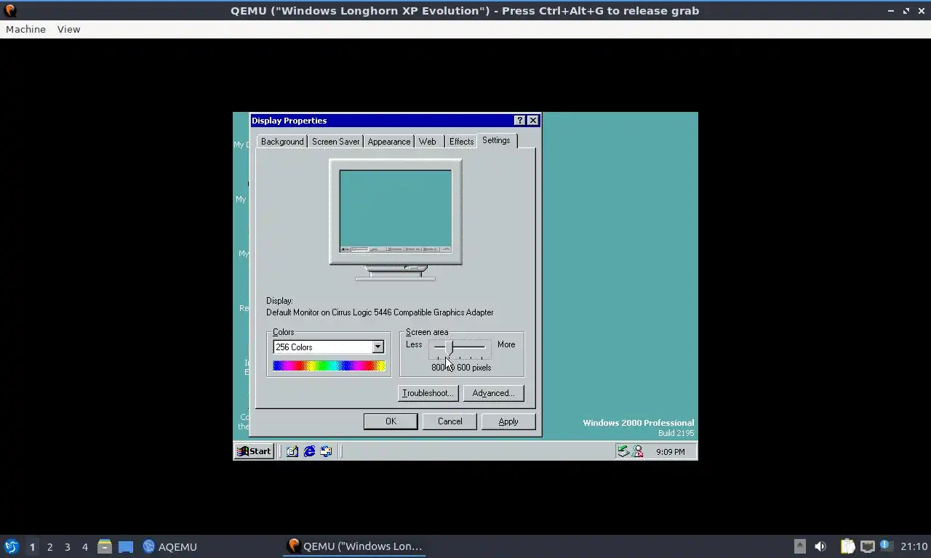Open the Colors dropdown list
931x558 pixels.
point(377,347)
